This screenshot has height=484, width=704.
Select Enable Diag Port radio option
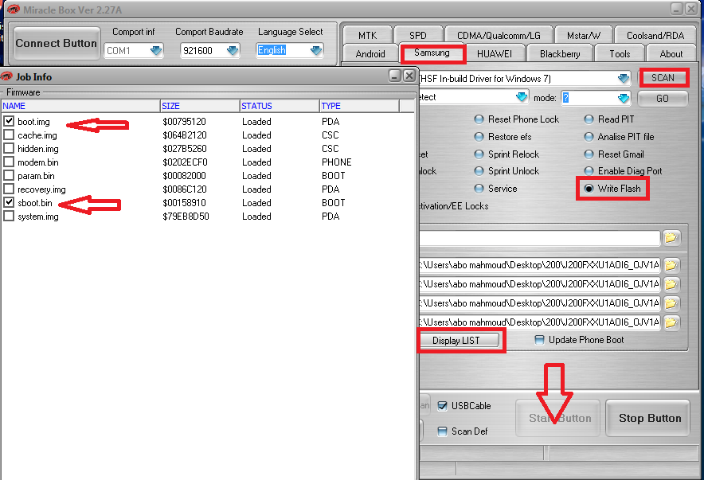point(589,171)
